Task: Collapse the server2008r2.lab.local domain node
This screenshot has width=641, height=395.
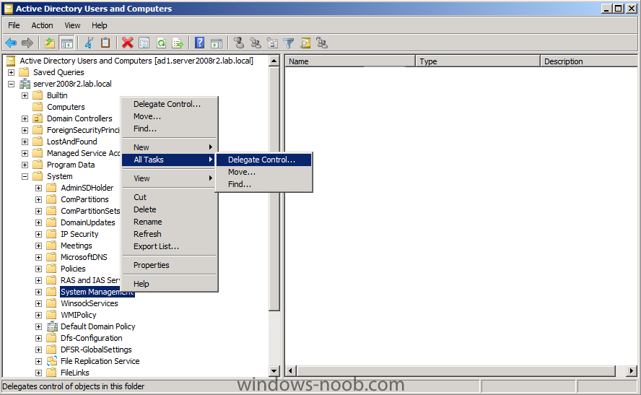Action: (11, 84)
